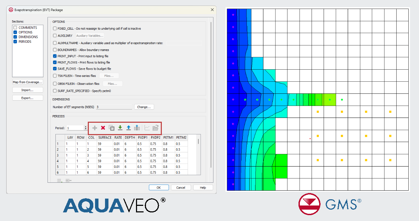Click the open folder icon in periods toolbar
419x221 pixels.
(x=155, y=128)
